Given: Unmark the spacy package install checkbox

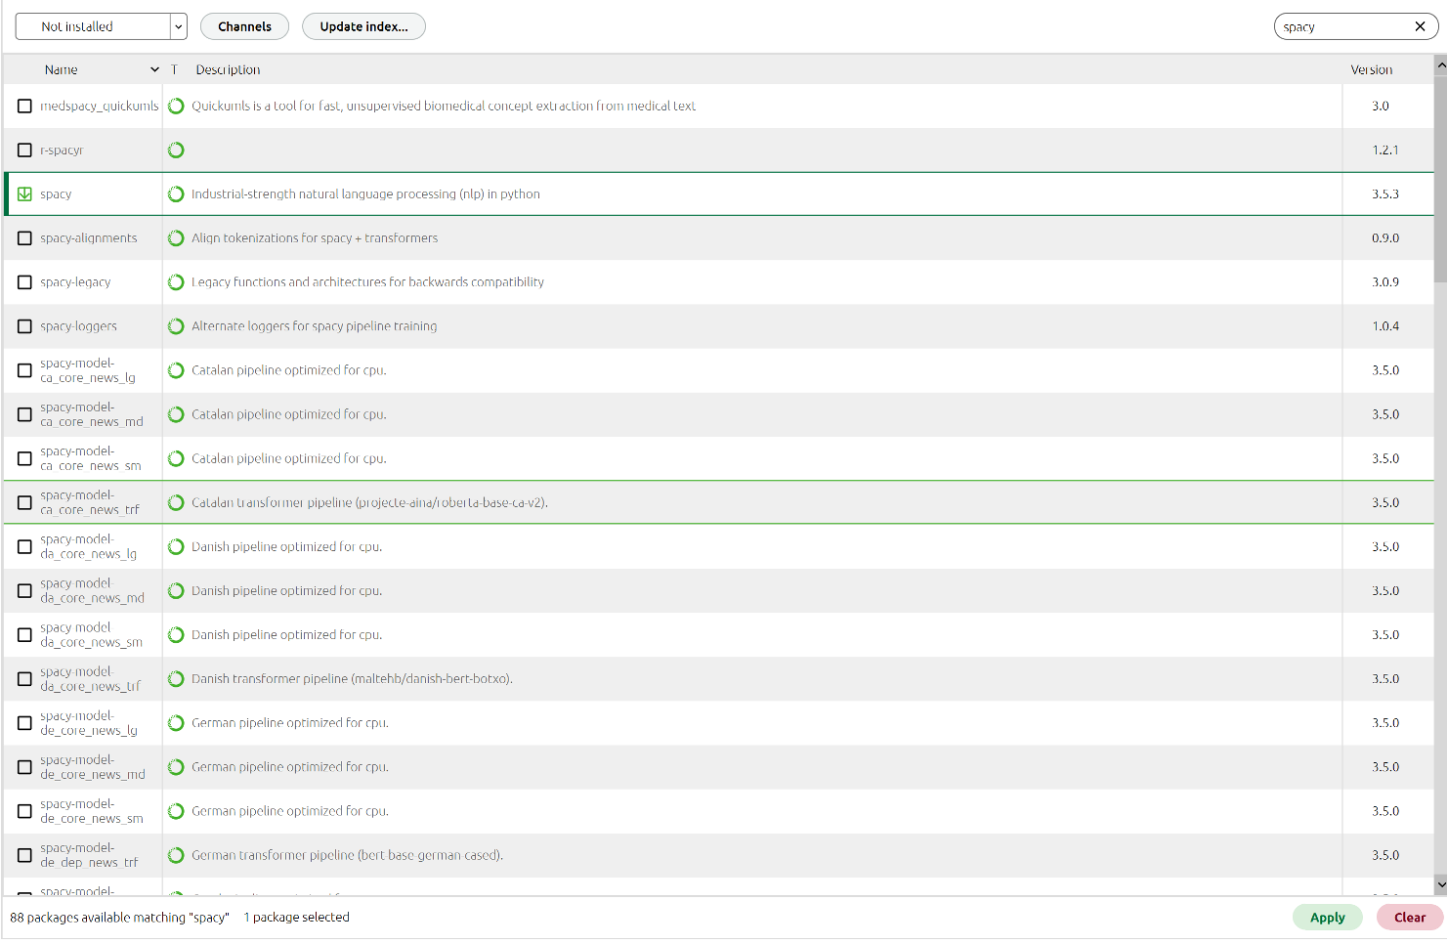Looking at the screenshot, I should [25, 194].
